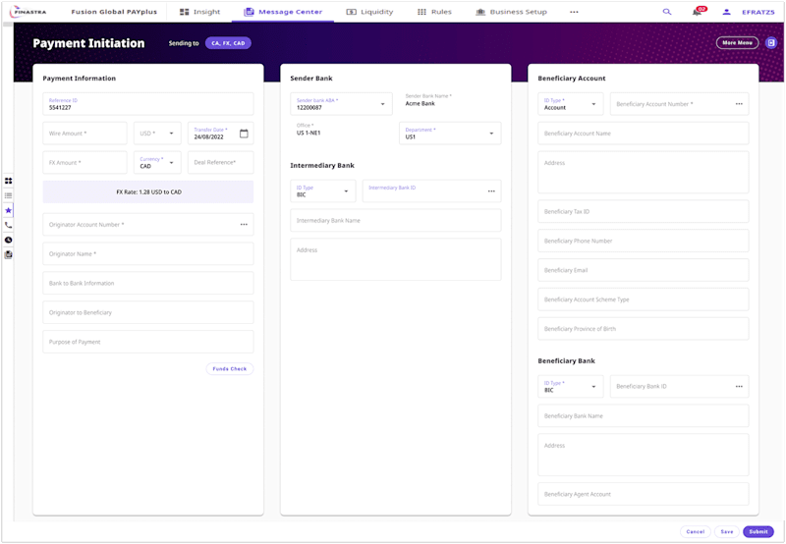Select the favorites star sidebar icon
This screenshot has height=544, width=786.
point(8,210)
